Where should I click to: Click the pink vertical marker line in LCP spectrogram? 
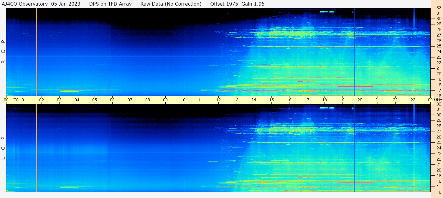354,148
